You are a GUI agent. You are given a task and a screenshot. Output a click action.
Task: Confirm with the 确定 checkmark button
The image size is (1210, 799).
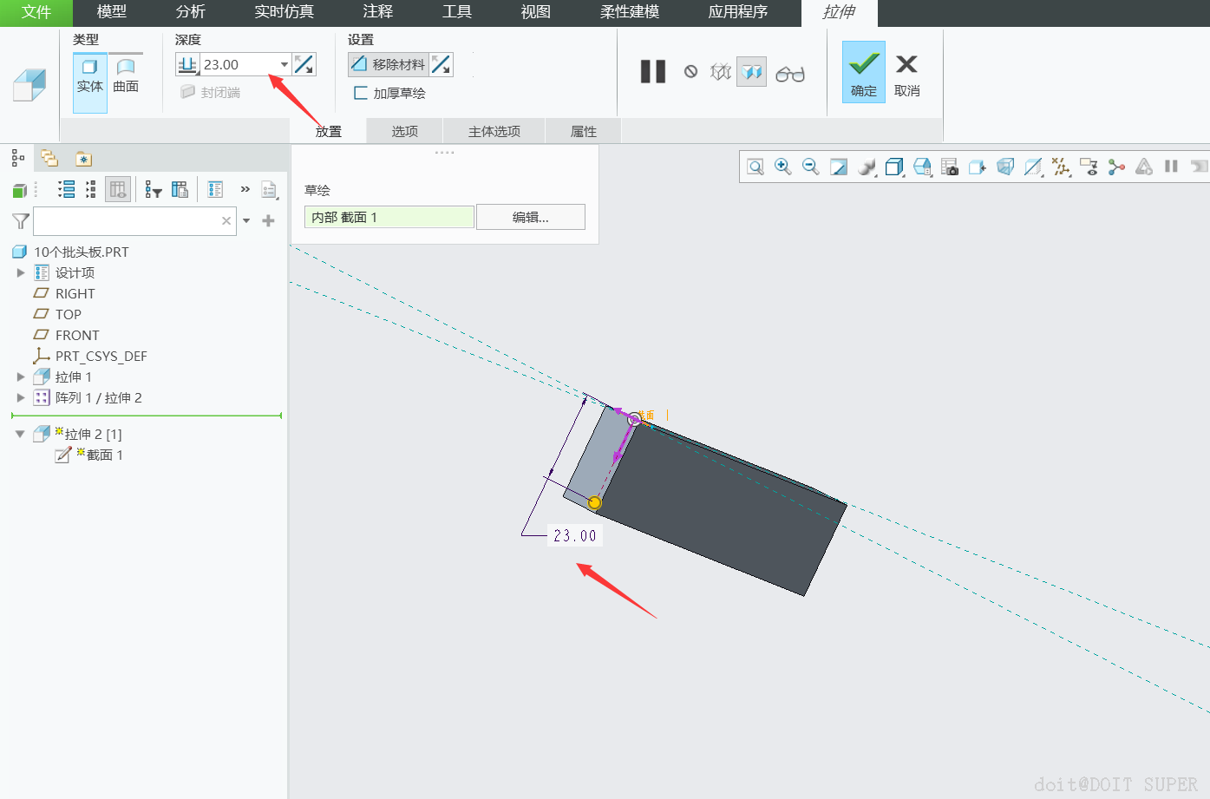864,72
